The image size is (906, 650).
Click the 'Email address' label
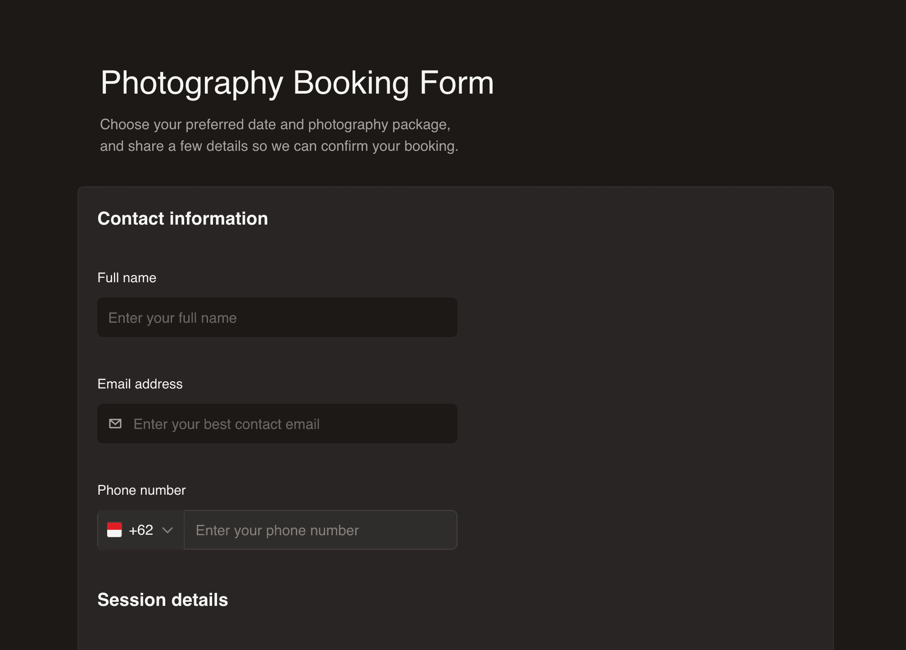[140, 384]
